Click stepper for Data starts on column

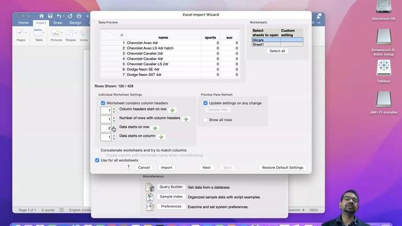114,137
